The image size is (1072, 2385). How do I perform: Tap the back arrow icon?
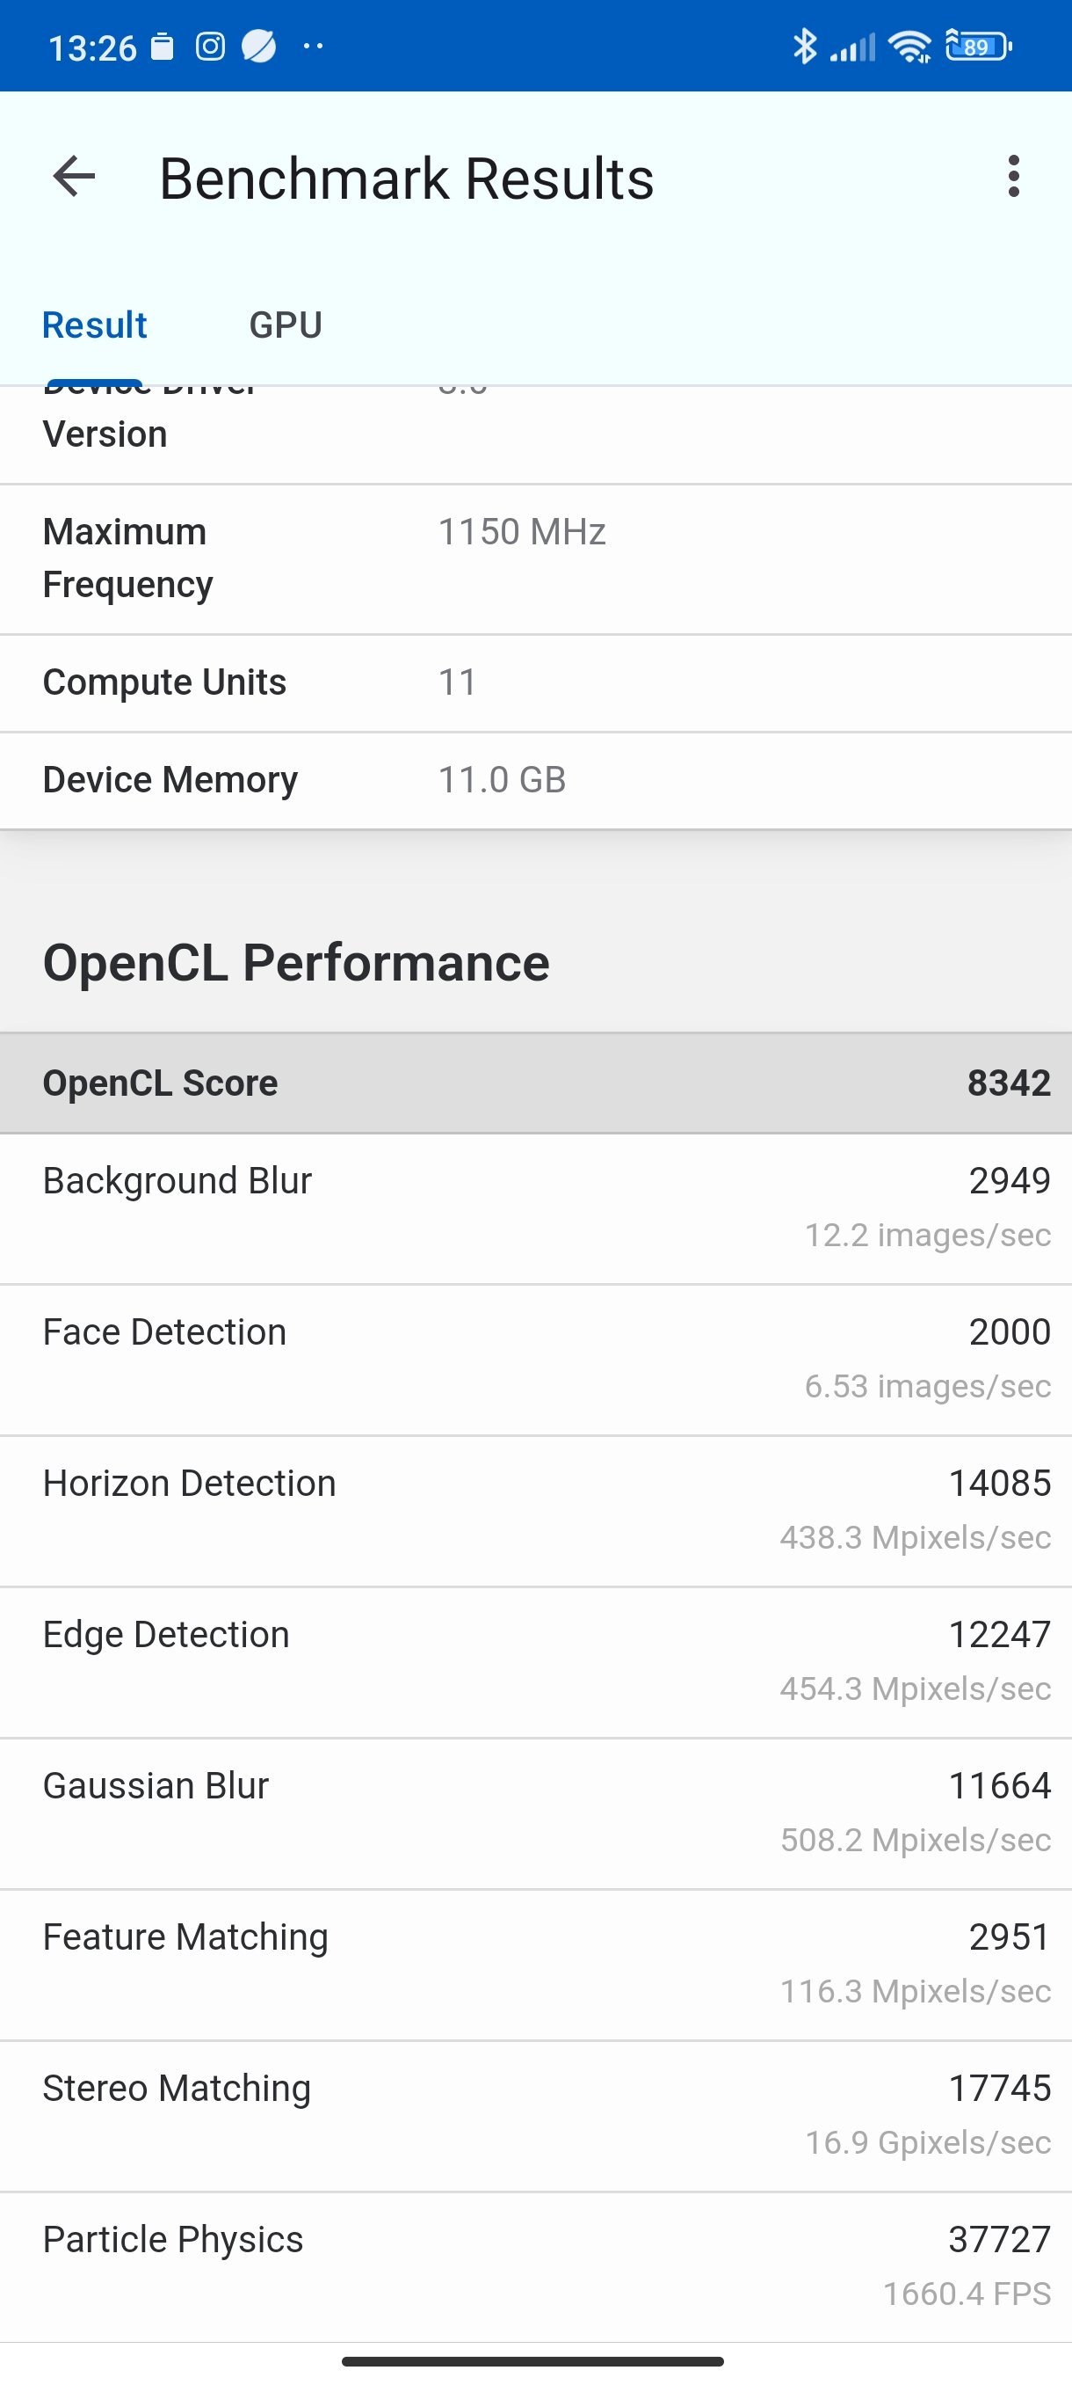tap(75, 177)
